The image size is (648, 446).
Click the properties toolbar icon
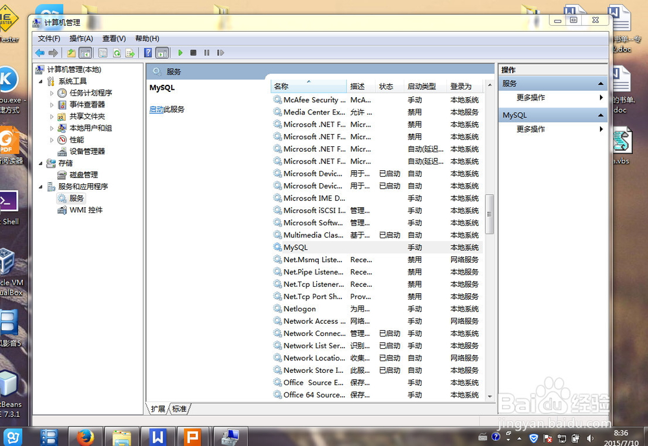103,53
